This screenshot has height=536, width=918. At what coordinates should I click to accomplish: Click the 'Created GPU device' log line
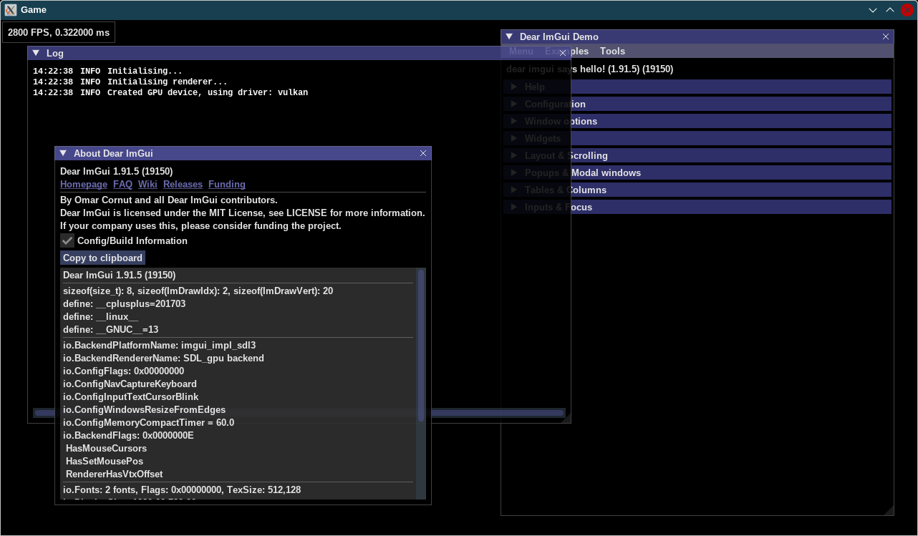click(x=170, y=92)
